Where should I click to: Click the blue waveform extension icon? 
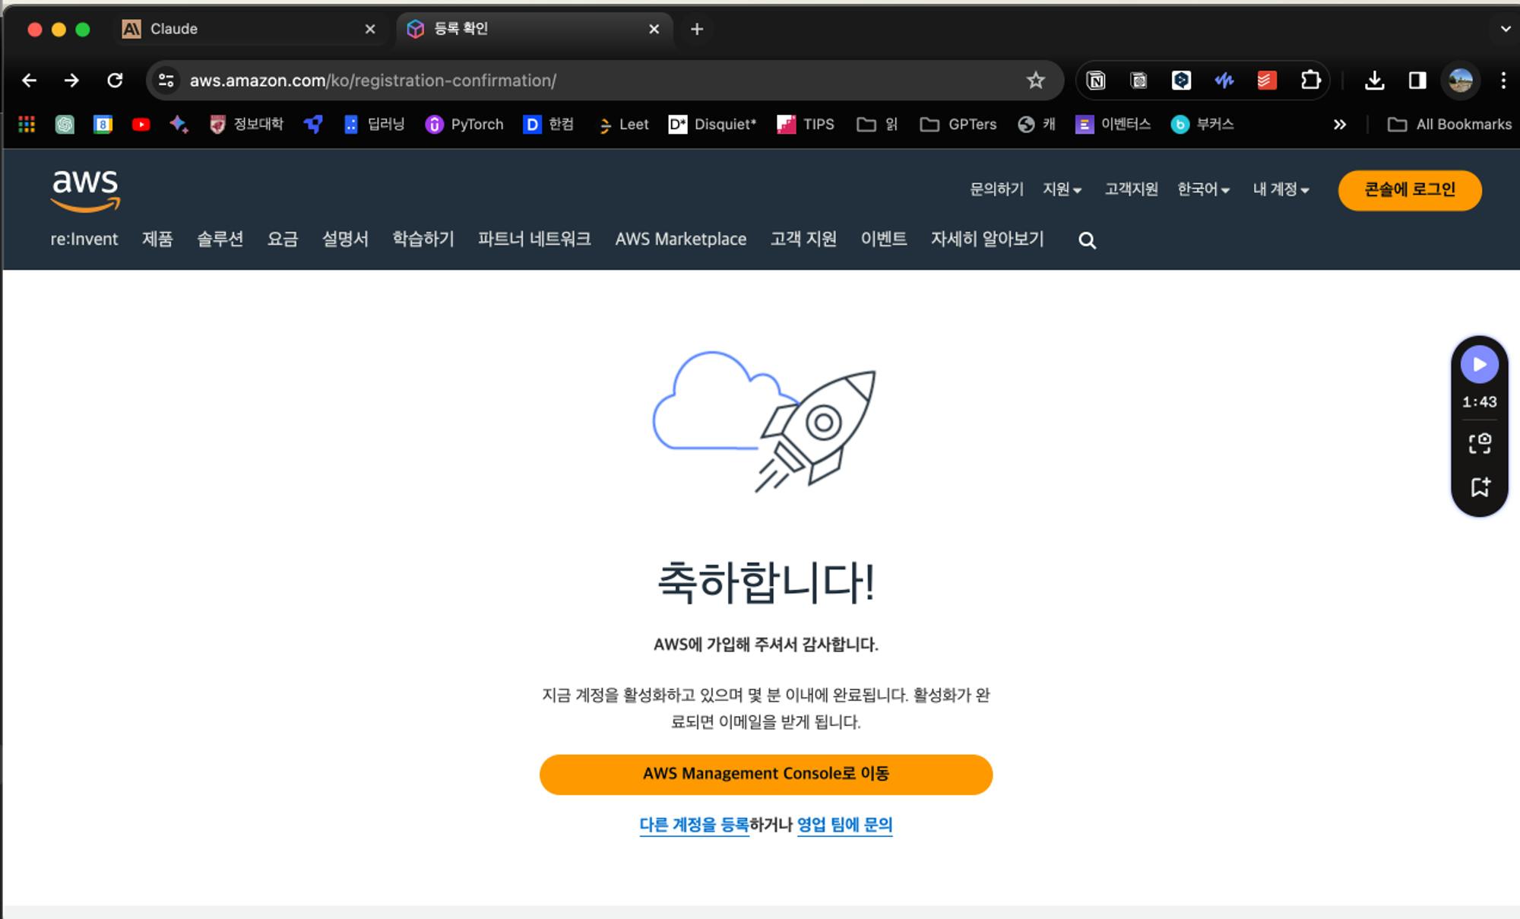point(1224,80)
